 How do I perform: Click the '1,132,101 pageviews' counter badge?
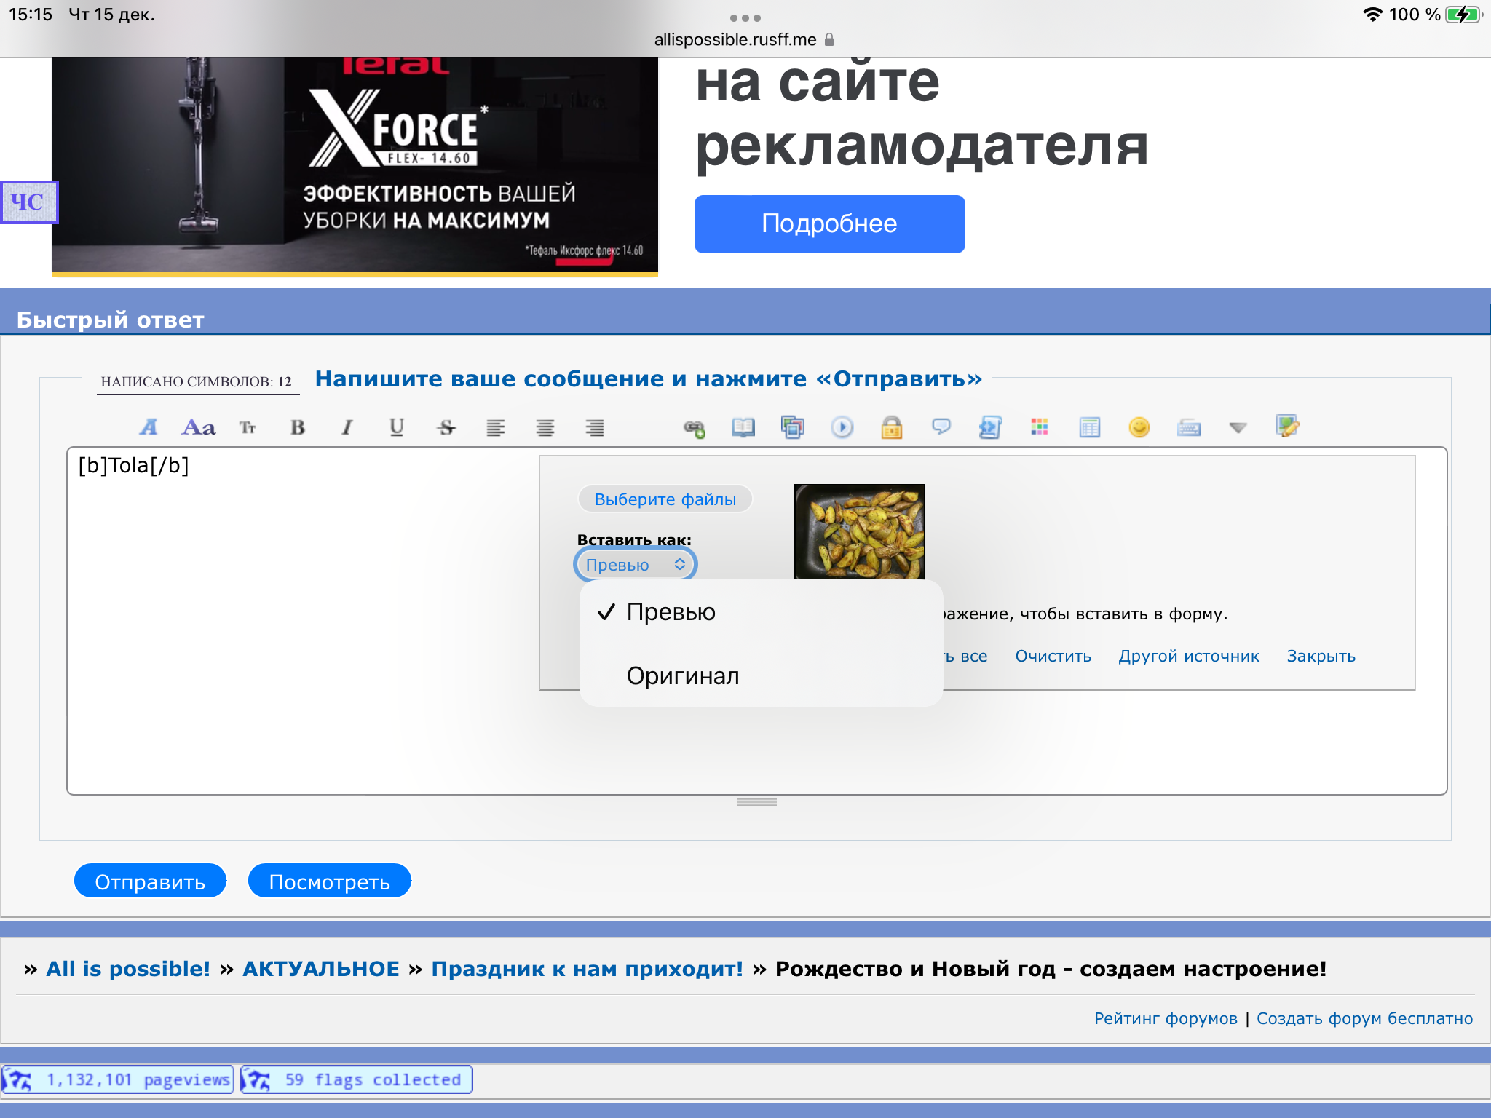(118, 1079)
